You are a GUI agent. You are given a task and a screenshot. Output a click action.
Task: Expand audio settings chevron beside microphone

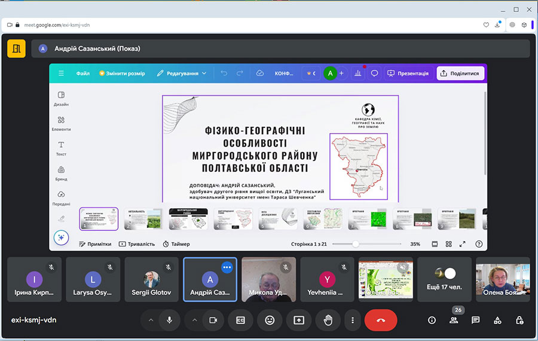coord(151,320)
